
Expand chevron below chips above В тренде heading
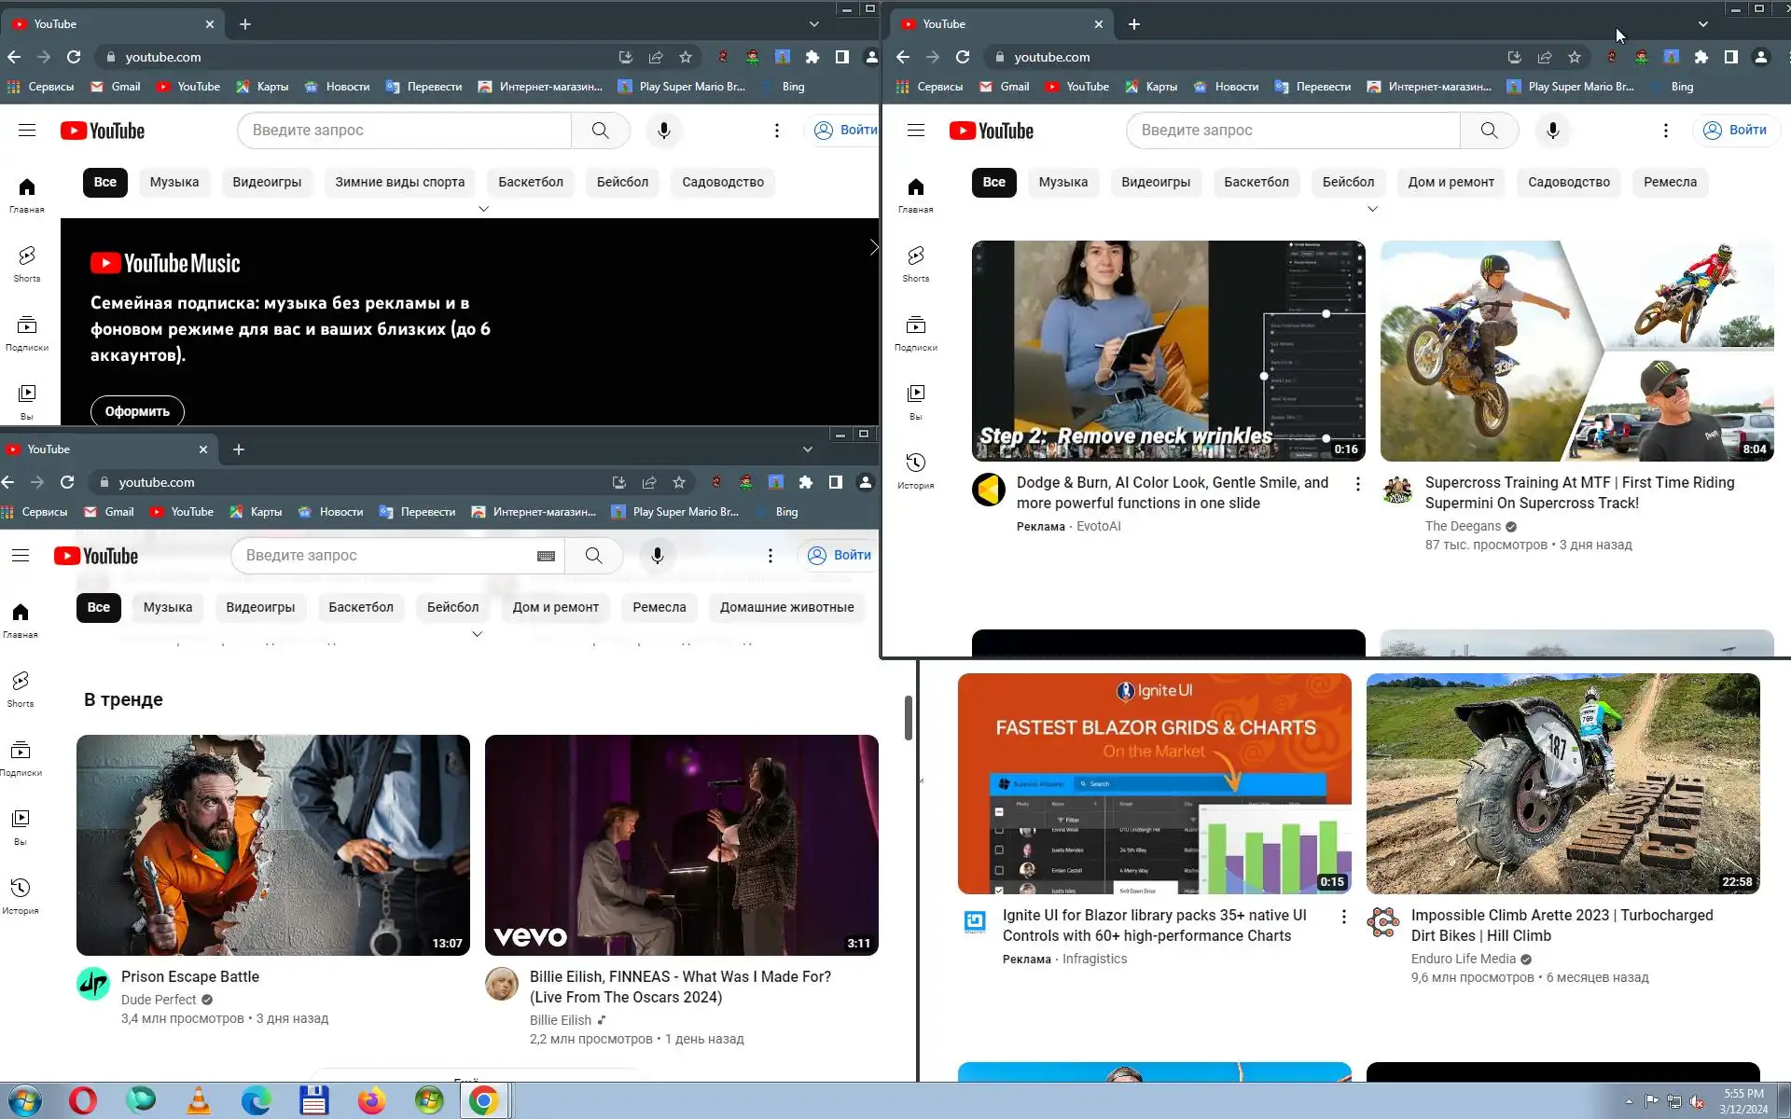[477, 634]
